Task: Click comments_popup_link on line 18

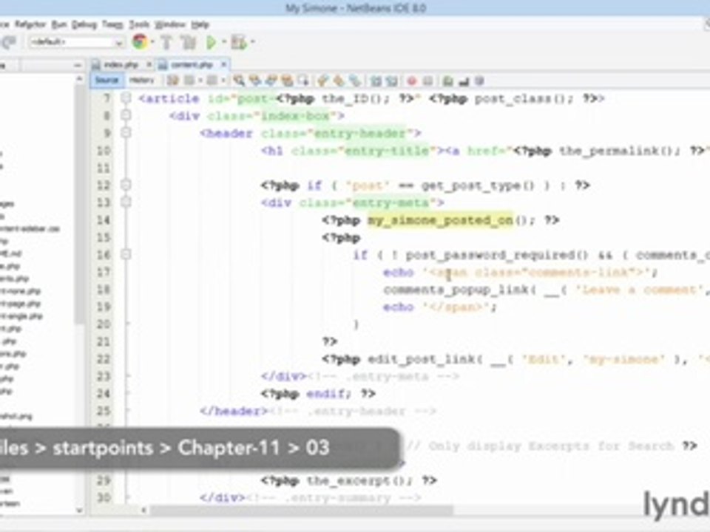Action: [x=455, y=290]
